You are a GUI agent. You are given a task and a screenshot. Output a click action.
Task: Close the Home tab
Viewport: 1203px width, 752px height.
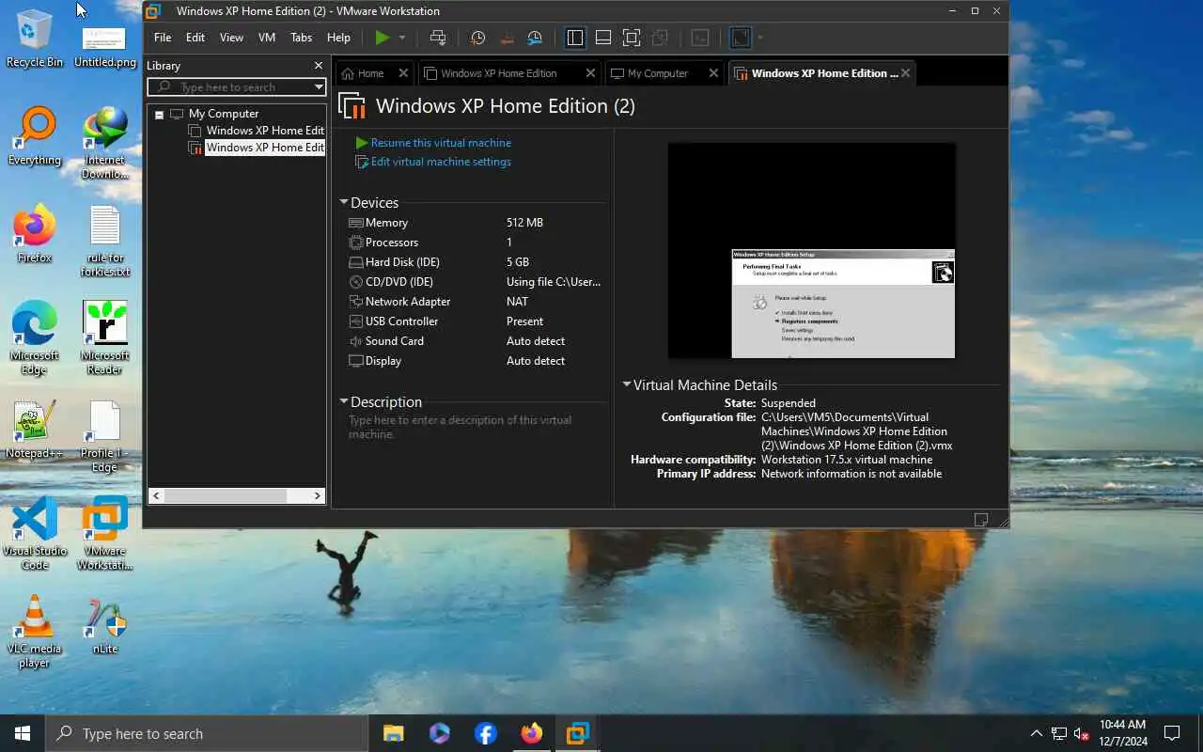pos(403,72)
